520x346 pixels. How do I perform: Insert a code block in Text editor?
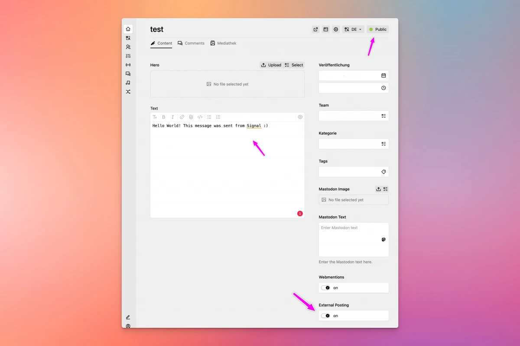(x=200, y=117)
